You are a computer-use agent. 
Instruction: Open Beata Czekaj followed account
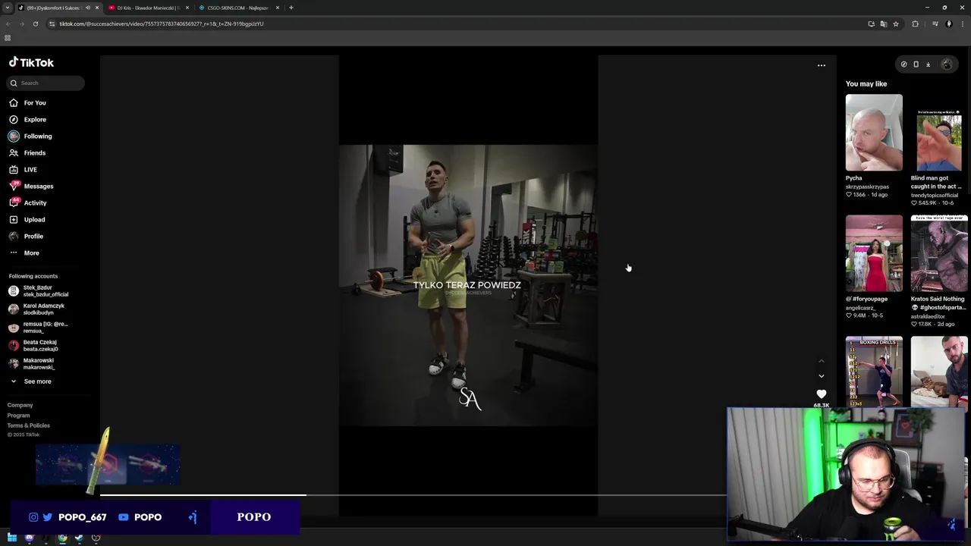point(33,345)
